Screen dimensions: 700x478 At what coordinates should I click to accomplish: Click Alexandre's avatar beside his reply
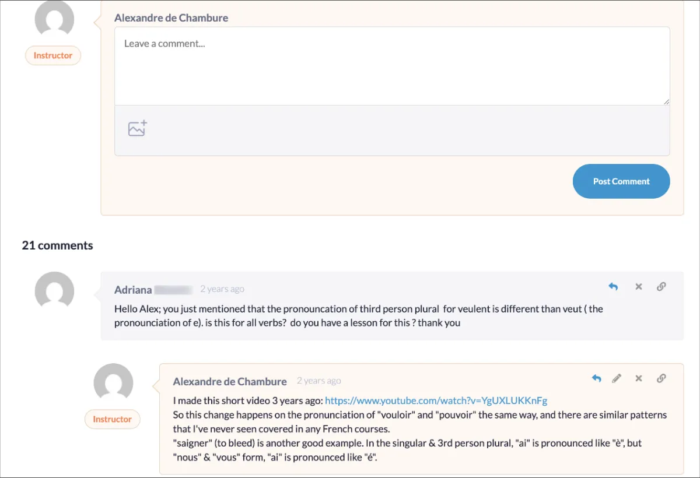click(113, 383)
